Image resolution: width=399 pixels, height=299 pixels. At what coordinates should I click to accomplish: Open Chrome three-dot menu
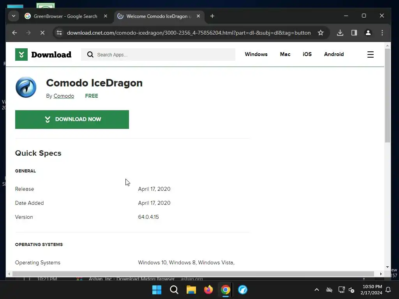382,33
